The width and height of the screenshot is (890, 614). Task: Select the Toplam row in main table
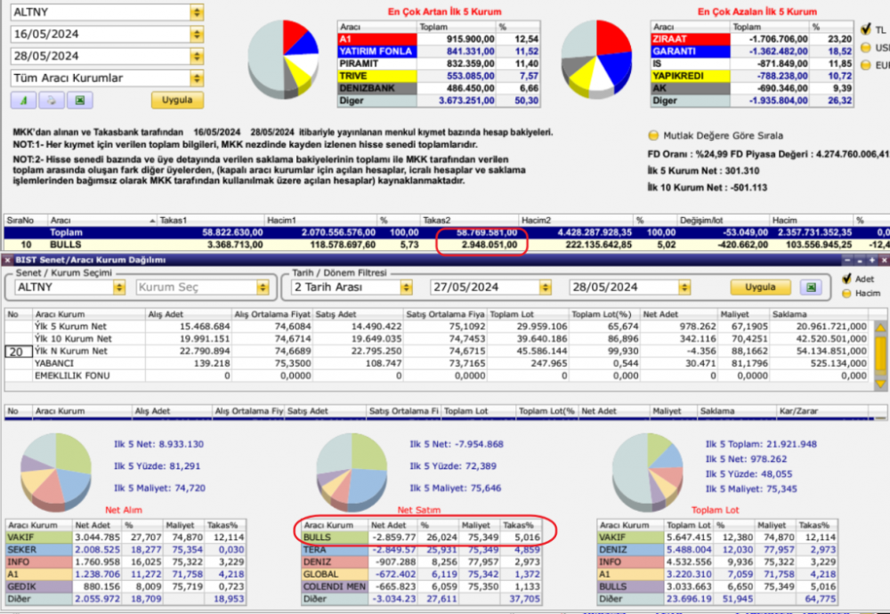click(x=447, y=232)
